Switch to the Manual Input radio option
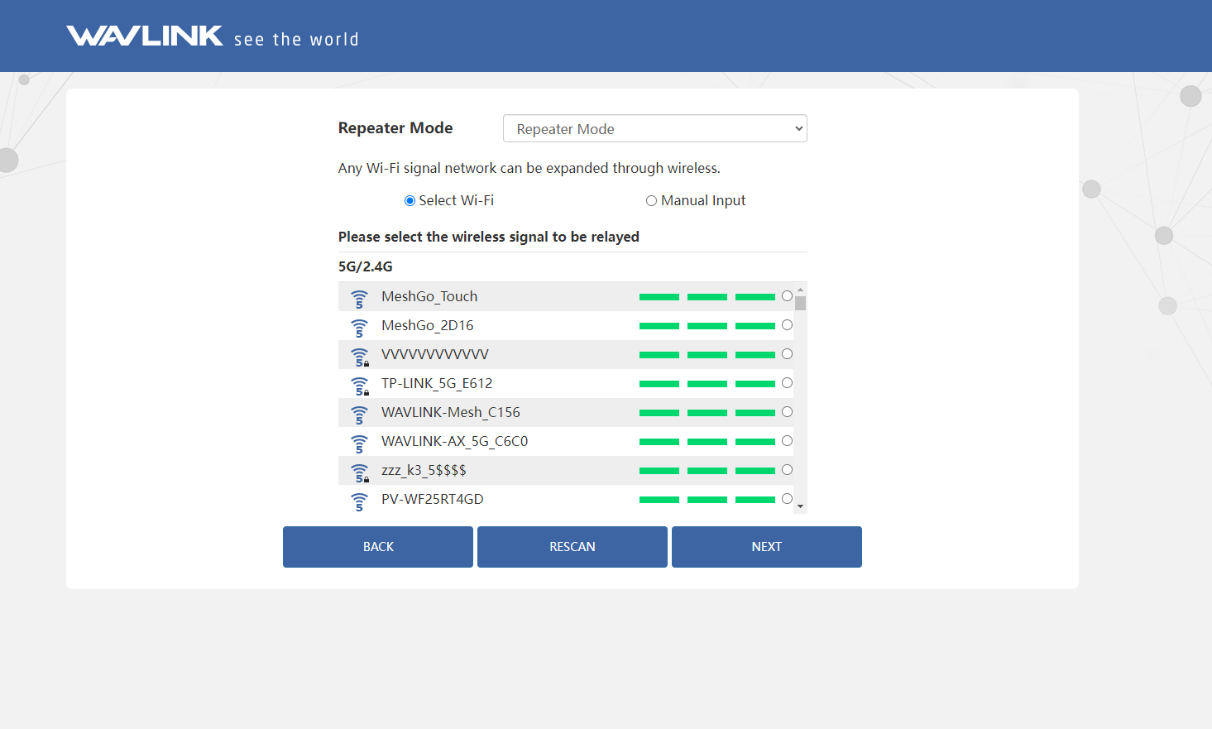 tap(651, 201)
